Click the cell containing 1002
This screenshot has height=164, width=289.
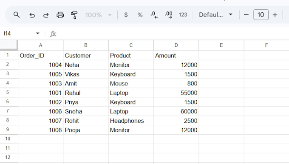coord(40,102)
